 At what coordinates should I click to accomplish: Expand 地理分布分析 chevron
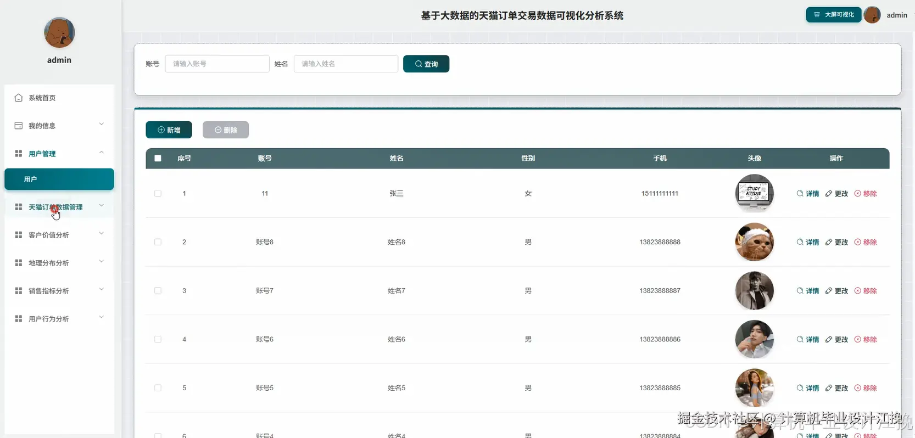[x=102, y=261]
